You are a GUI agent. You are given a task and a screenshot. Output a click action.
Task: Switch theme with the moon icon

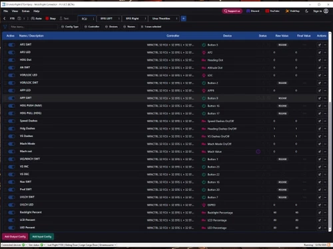(306, 11)
